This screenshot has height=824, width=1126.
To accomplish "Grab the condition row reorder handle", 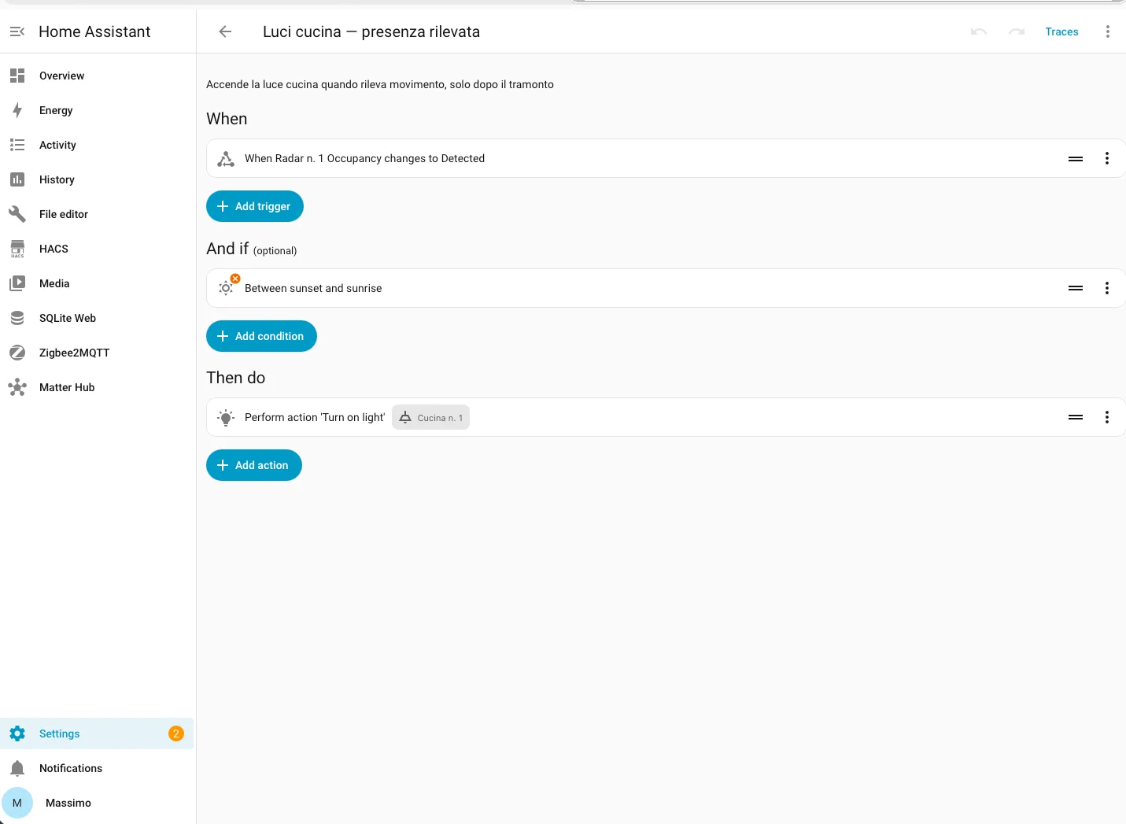I will coord(1076,288).
